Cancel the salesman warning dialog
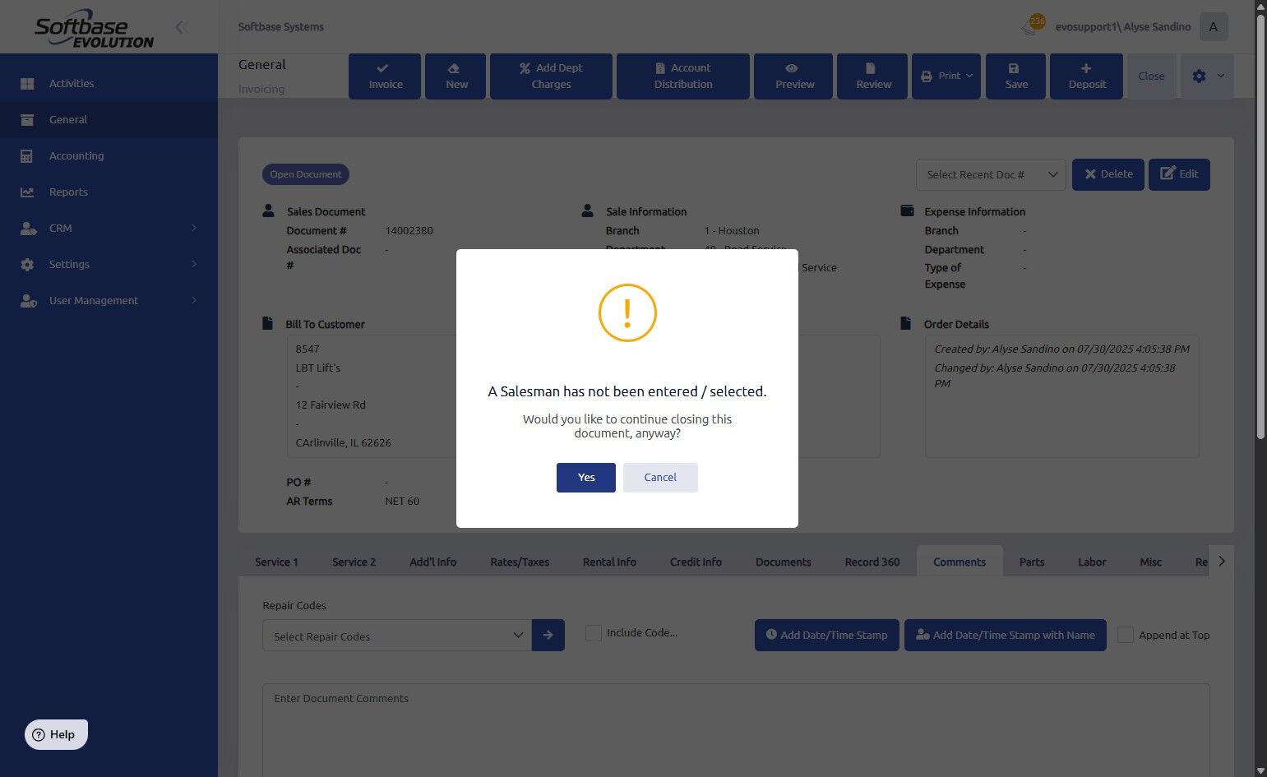1267x777 pixels. [660, 478]
